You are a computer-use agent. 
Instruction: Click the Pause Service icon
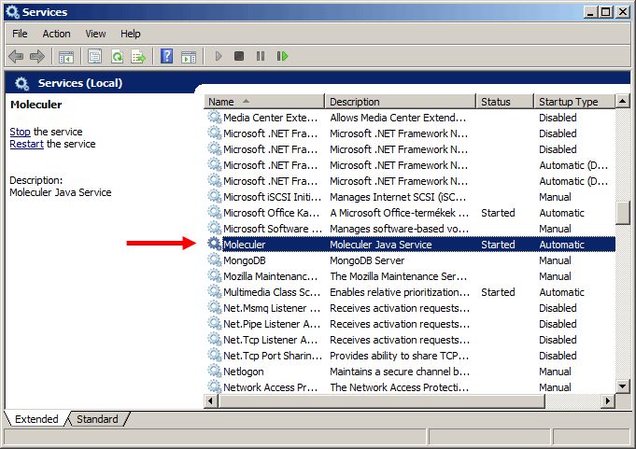(261, 56)
